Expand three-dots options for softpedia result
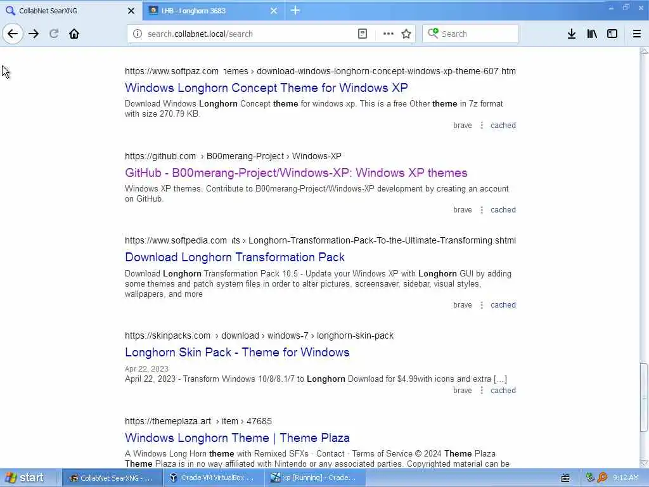Screen dimensions: 649x487 pos(482,305)
